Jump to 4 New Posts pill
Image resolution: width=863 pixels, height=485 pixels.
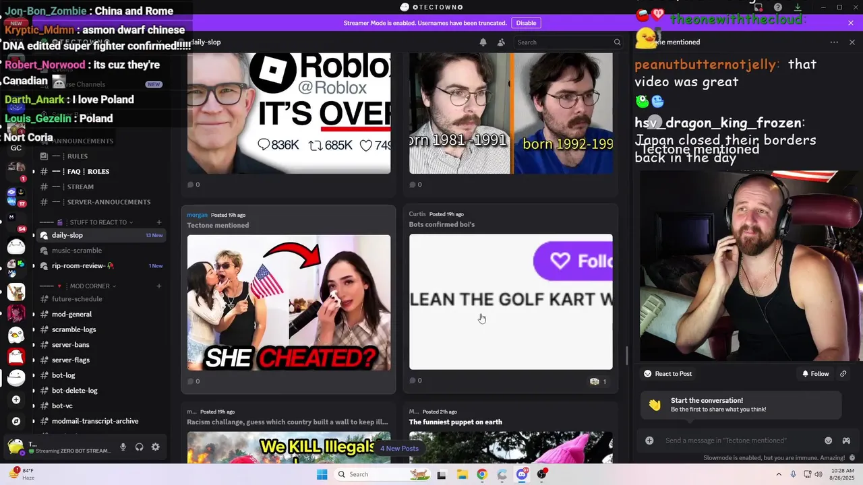[x=399, y=449]
